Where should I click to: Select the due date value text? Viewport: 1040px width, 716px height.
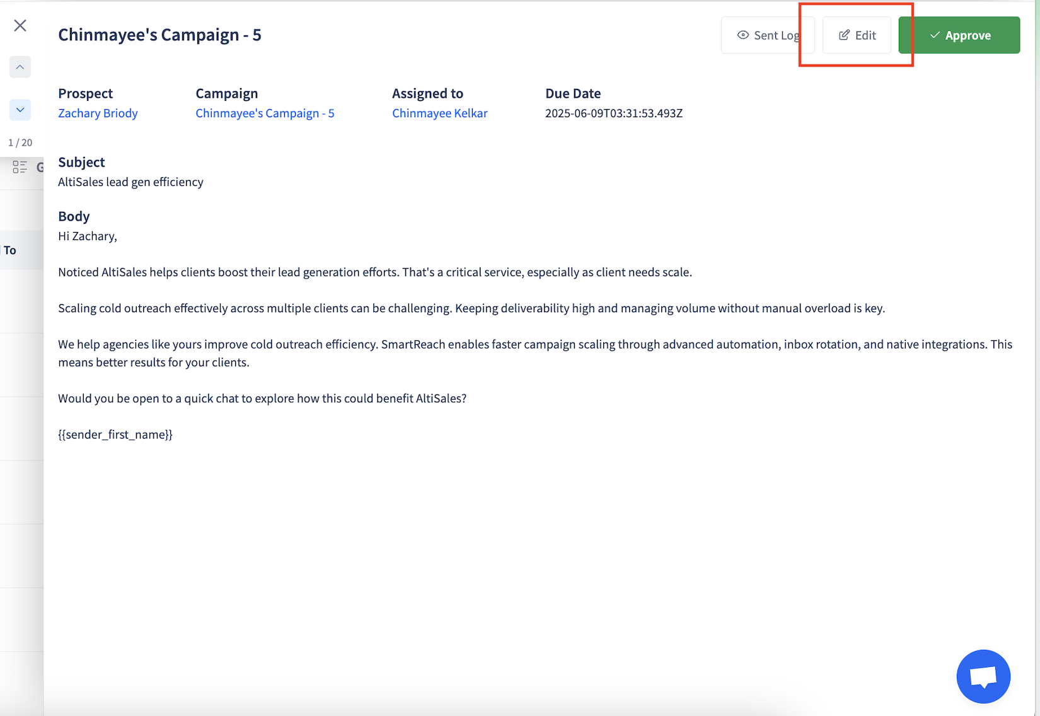[614, 113]
